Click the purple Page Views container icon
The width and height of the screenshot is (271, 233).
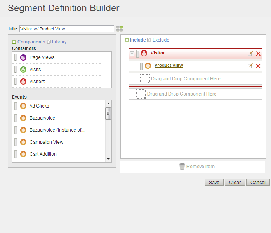pyautogui.click(x=23, y=57)
